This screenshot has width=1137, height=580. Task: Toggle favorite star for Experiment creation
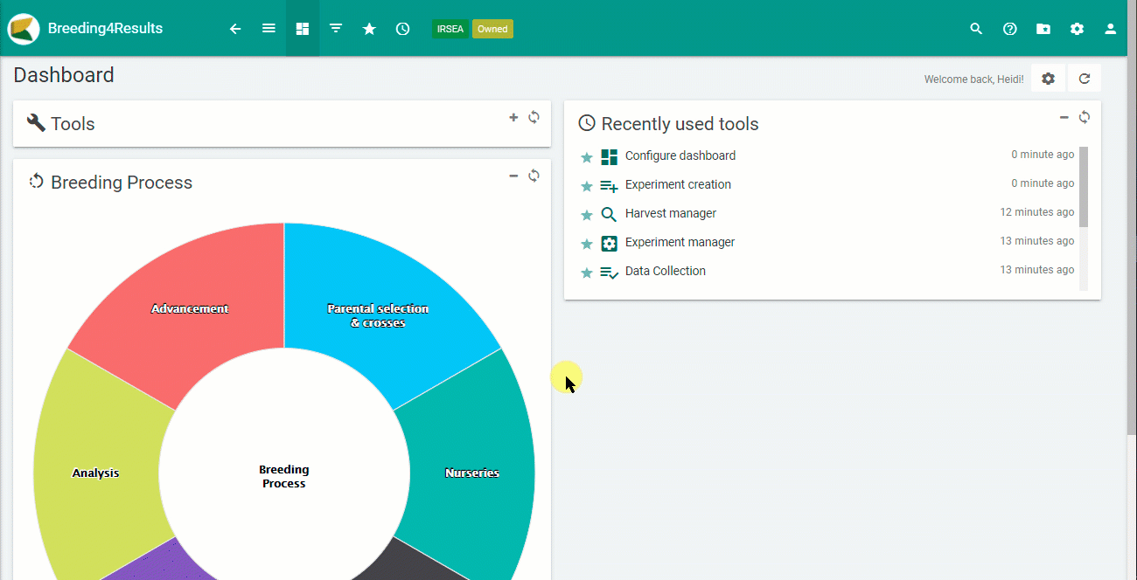pos(587,187)
